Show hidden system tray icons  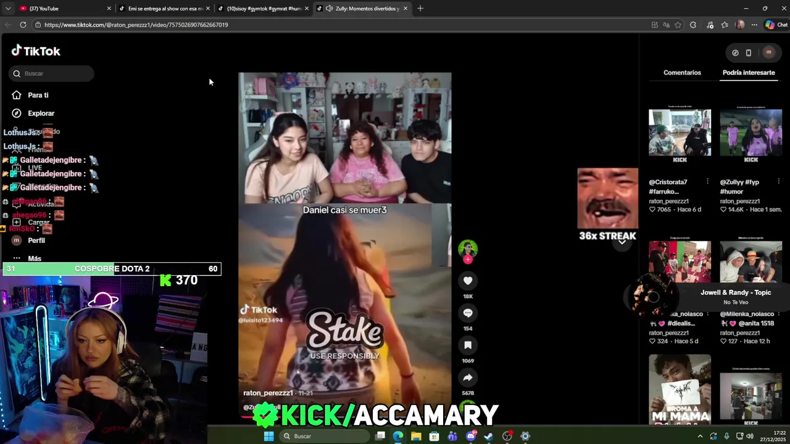pos(700,436)
